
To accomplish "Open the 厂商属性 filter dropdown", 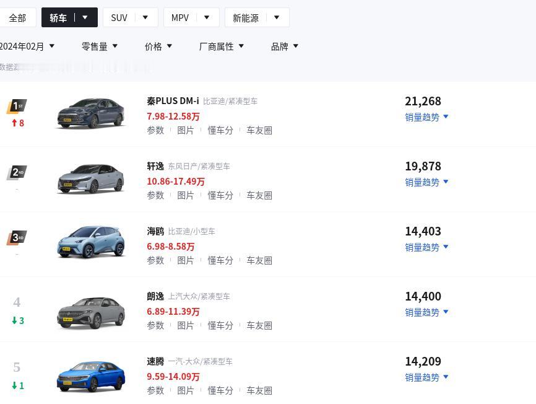I will [221, 46].
